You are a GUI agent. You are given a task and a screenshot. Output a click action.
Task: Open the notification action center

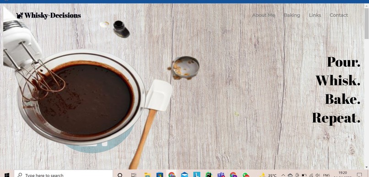[x=359, y=175]
